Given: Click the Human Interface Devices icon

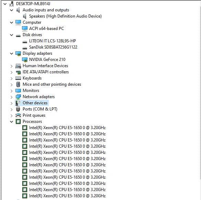Looking at the screenshot, I should (18, 66).
